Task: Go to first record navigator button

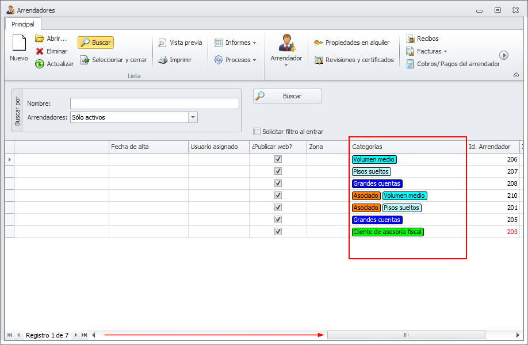Action: click(x=9, y=335)
